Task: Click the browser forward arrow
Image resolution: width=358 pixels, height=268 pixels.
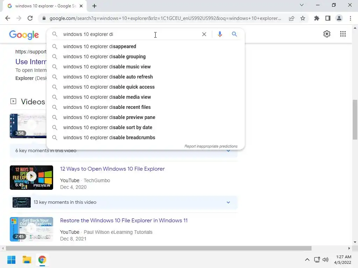Action: pos(19,18)
